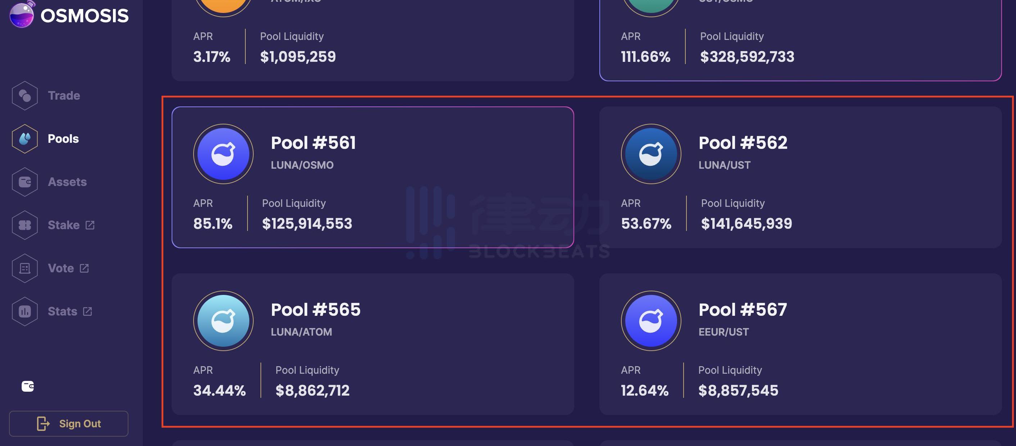Click the external link icon beside Vote
The image size is (1016, 446).
tap(84, 268)
